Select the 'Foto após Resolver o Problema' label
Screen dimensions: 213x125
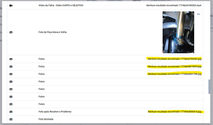[55, 112]
